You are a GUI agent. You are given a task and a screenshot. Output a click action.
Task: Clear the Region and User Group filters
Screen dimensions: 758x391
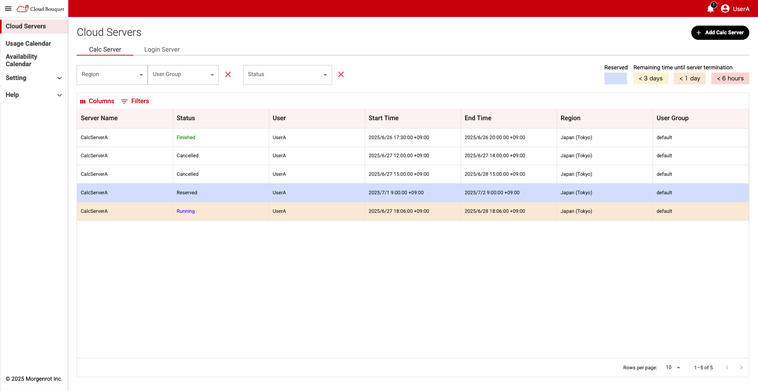(228, 74)
